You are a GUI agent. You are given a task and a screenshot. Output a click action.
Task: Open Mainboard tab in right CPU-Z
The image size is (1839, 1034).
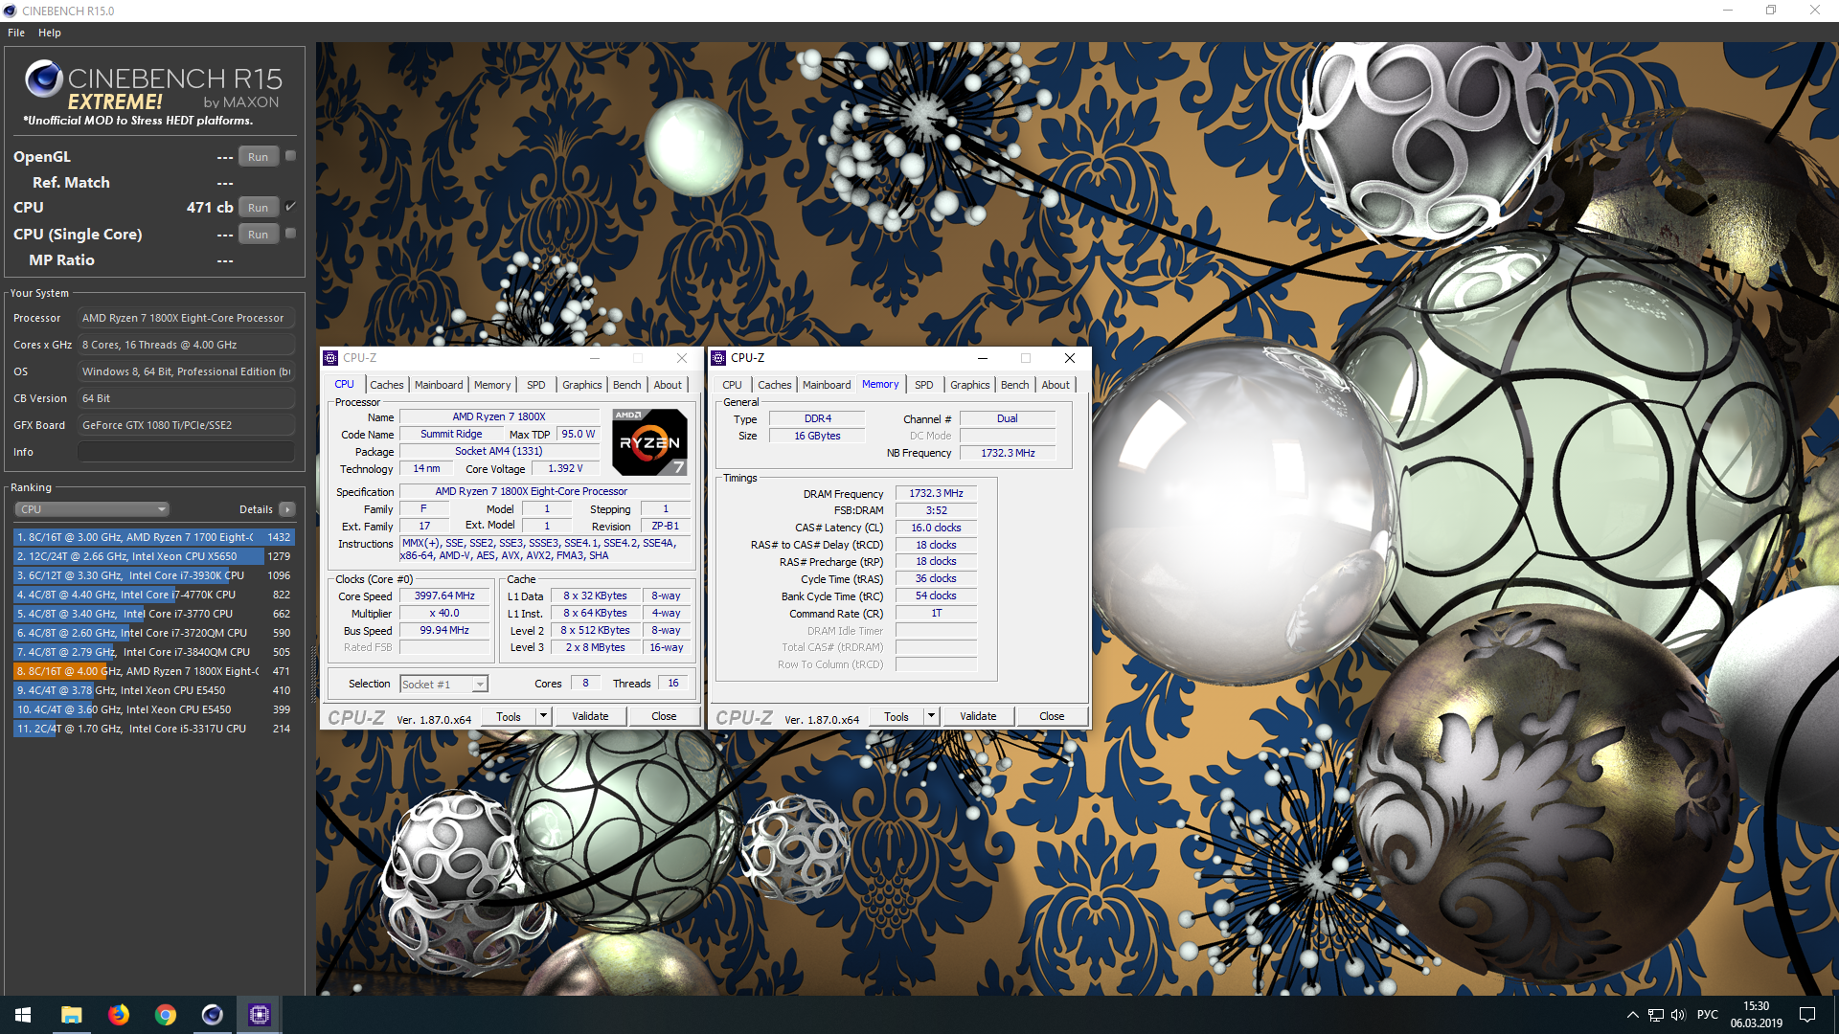827,385
